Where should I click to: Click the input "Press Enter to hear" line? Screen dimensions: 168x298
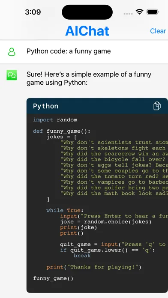pos(114,216)
